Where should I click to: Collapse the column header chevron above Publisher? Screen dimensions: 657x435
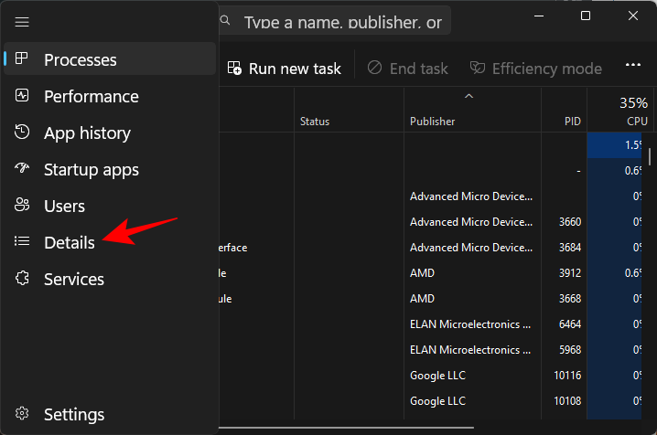469,96
